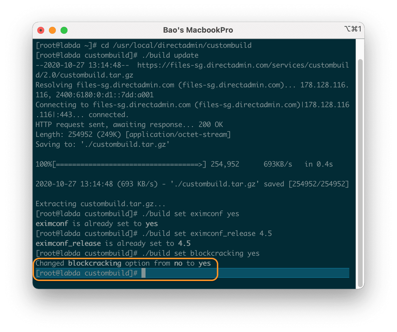
Task: Click the cursor block at the last prompt
Action: pyautogui.click(x=143, y=273)
